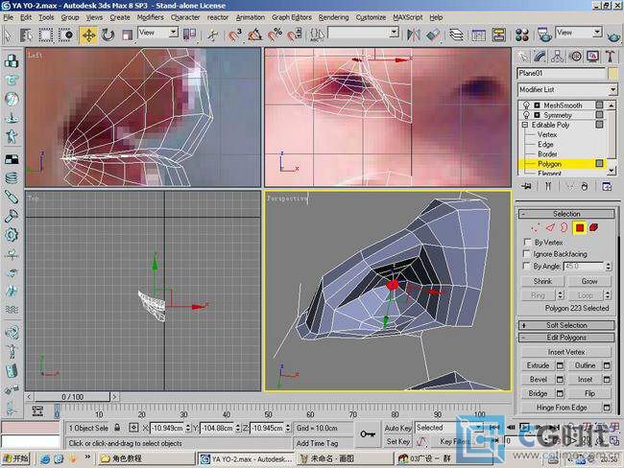Screen dimensions: 624x468
Task: Toggle the 3D Snaps magnet
Action: (235, 35)
